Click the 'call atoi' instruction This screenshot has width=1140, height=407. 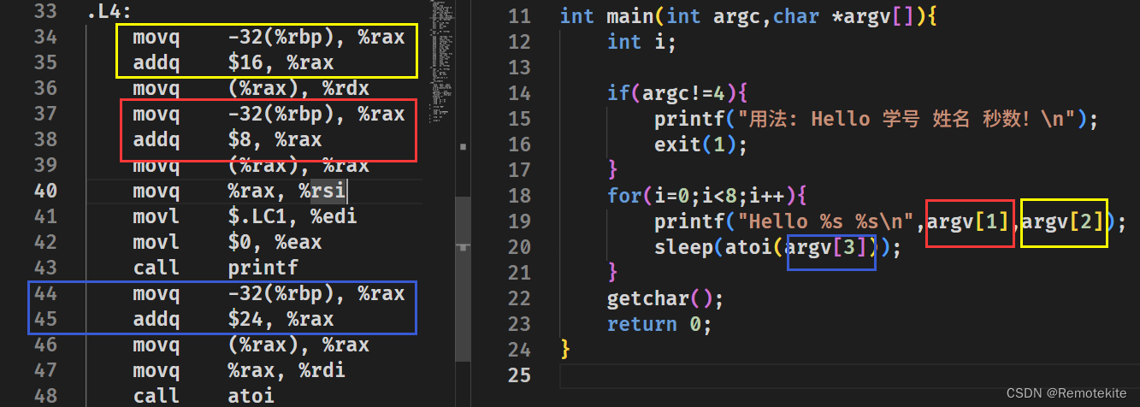[204, 396]
